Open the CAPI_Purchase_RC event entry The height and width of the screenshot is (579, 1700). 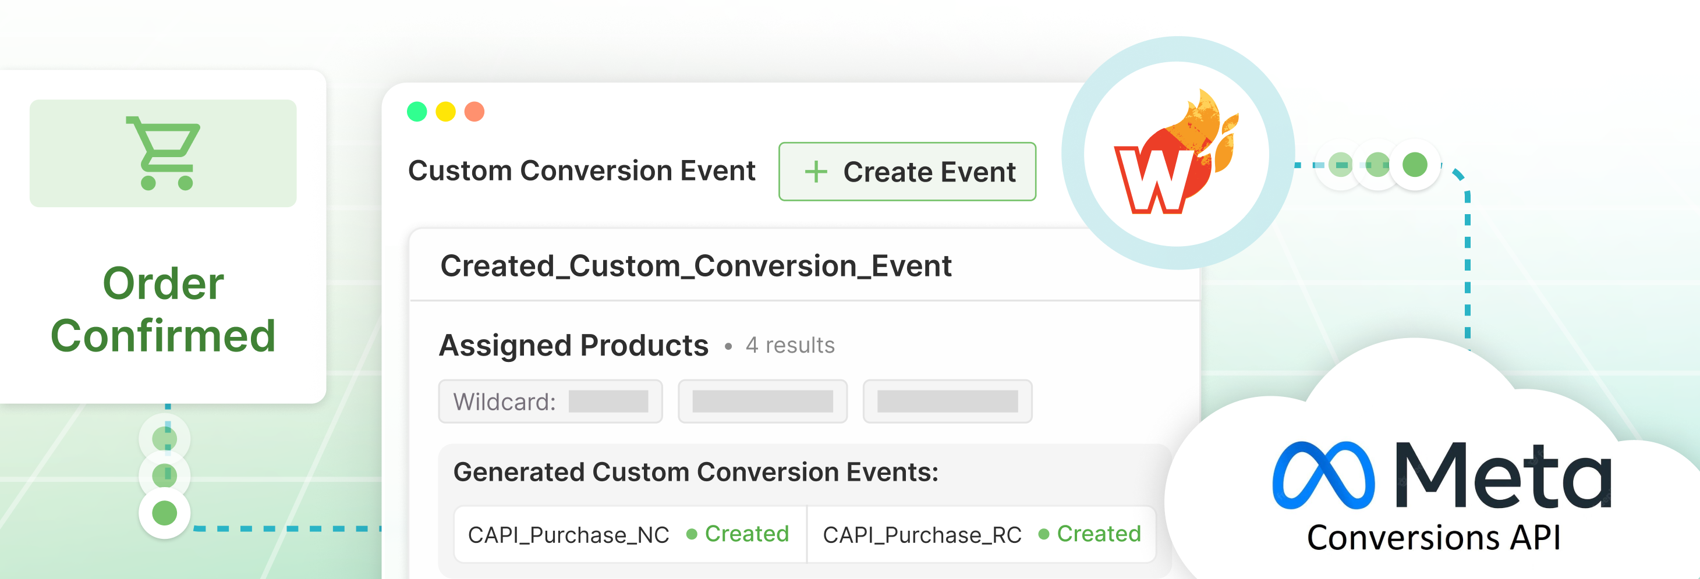pyautogui.click(x=921, y=535)
